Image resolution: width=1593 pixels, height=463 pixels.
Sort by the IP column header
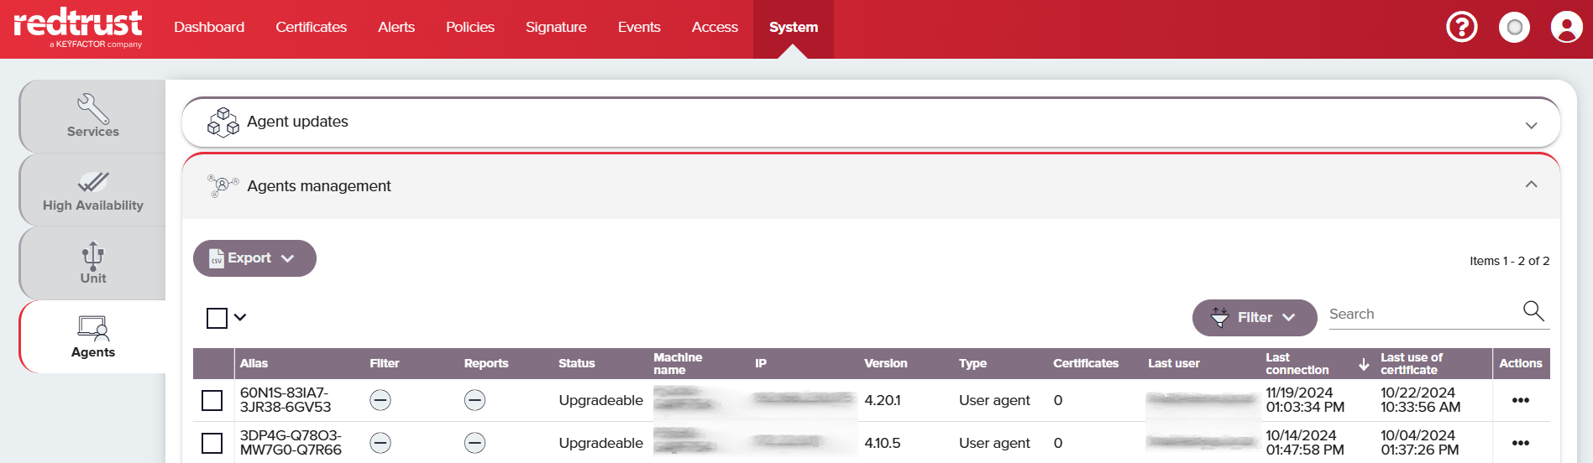761,363
